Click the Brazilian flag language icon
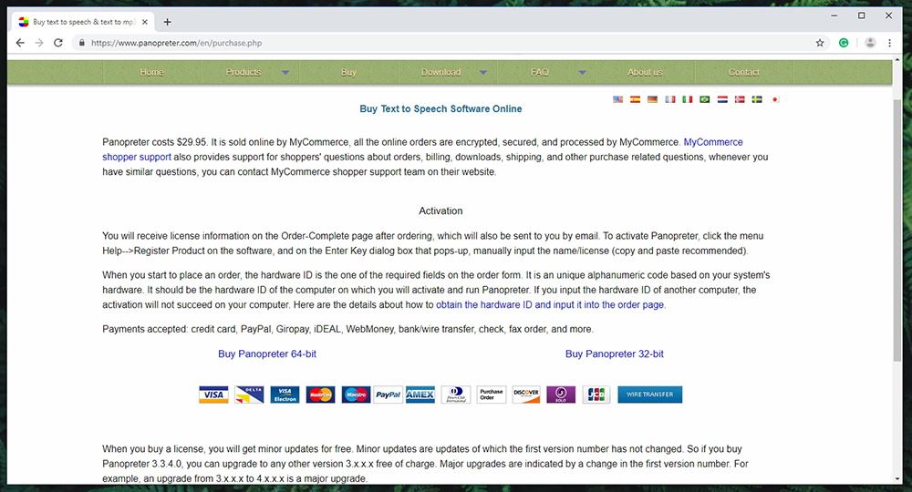This screenshot has width=912, height=492. (705, 99)
